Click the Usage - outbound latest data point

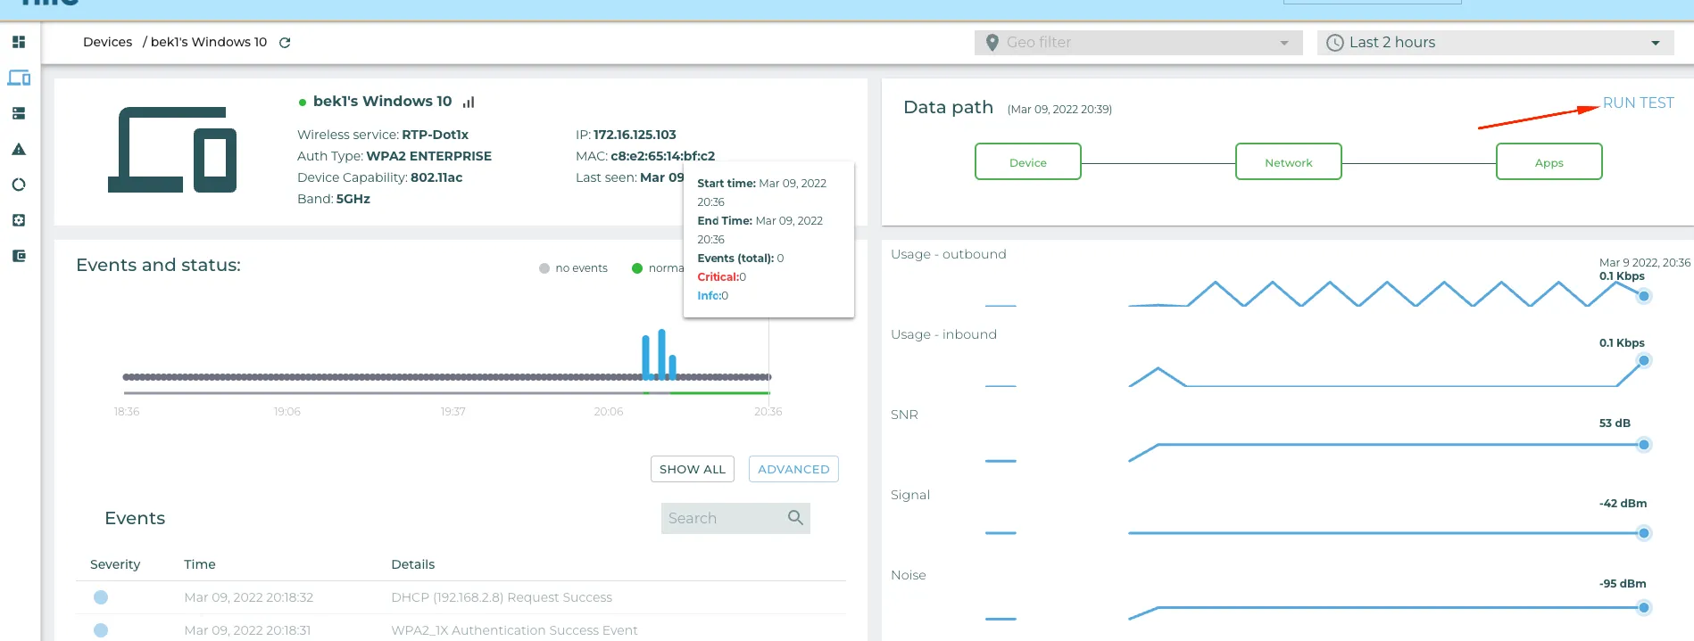click(x=1644, y=296)
